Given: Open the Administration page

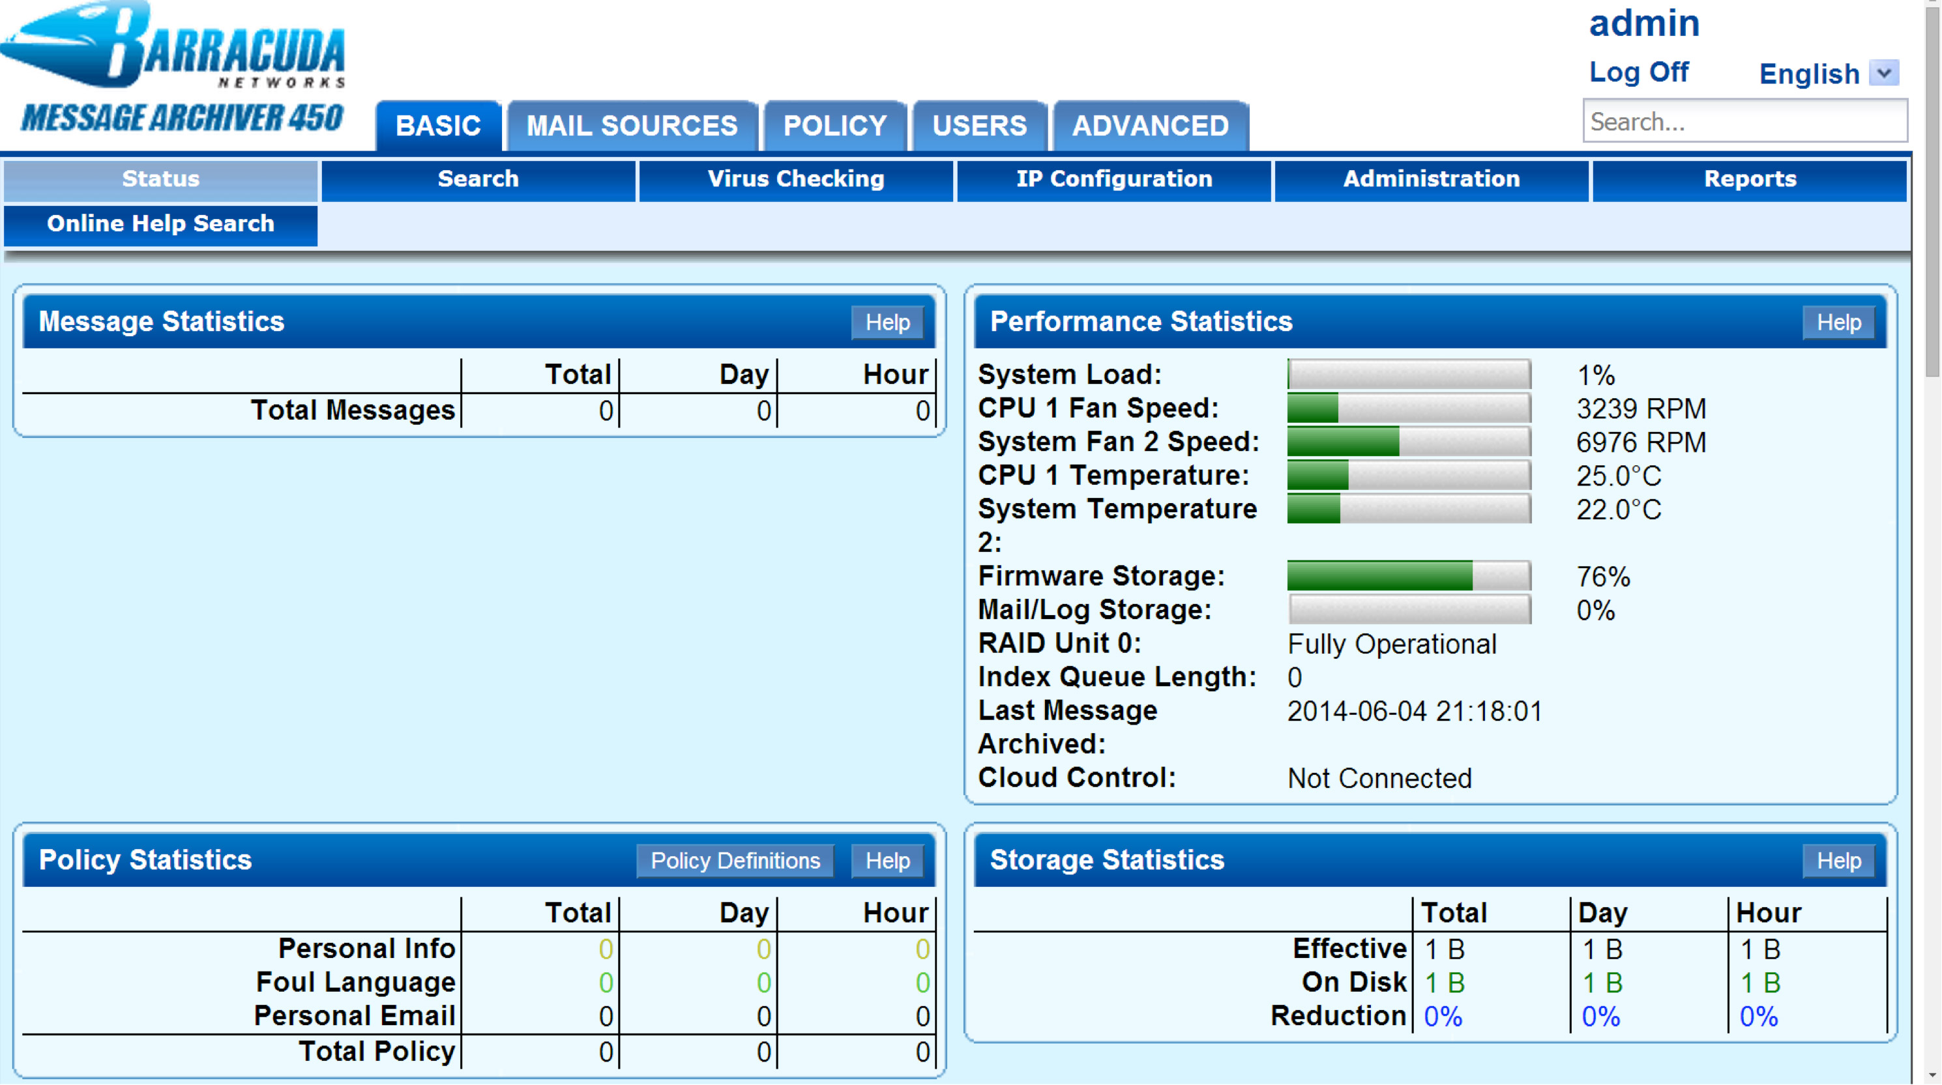Looking at the screenshot, I should [x=1431, y=179].
